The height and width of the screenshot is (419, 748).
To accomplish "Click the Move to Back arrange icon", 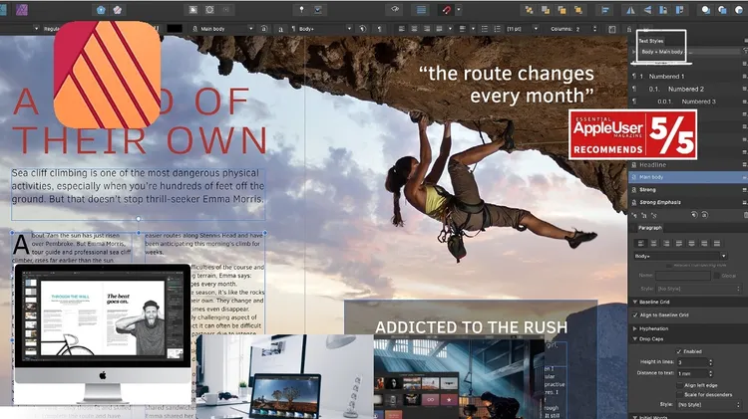I will point(529,10).
